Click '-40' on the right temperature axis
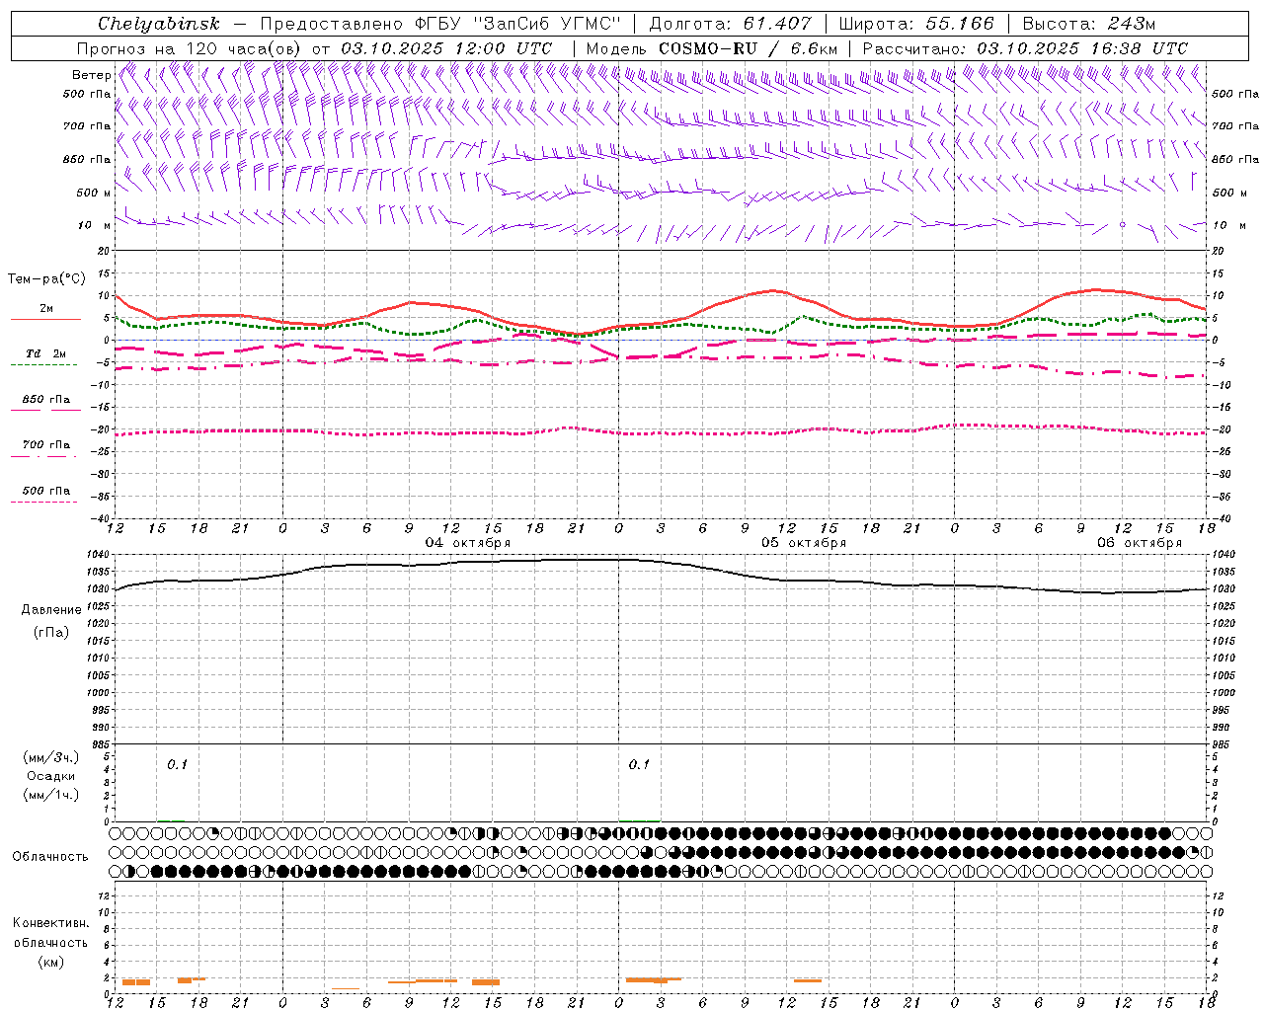The width and height of the screenshot is (1264, 1011). (1221, 518)
